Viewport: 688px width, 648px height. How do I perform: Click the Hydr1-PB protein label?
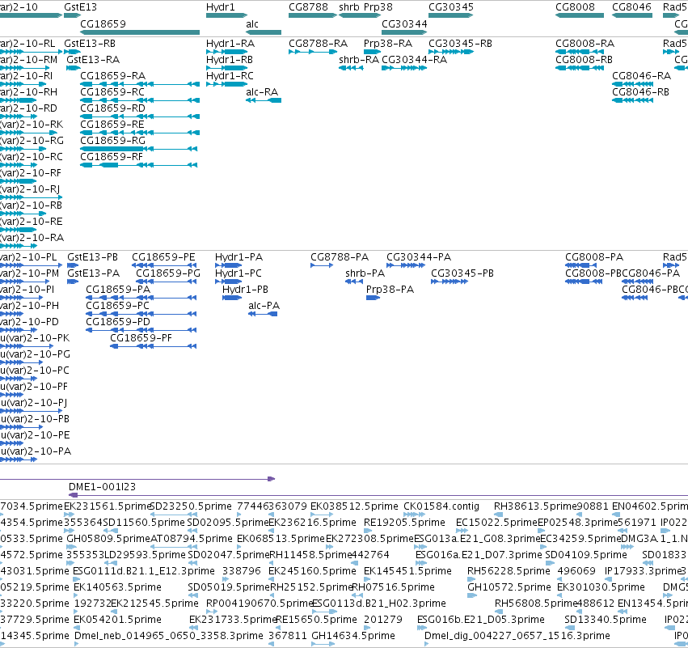(x=245, y=290)
